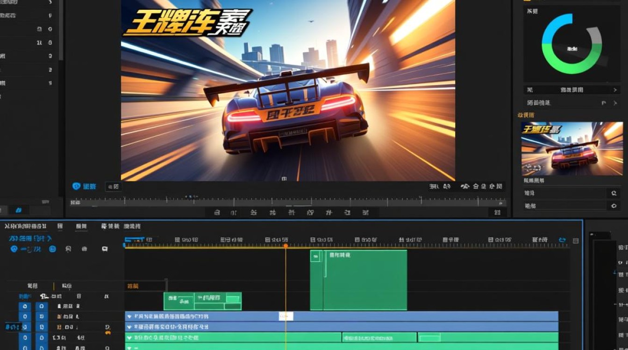Collapse the upper green track via its triangle
The image size is (628, 350).
coord(129,337)
